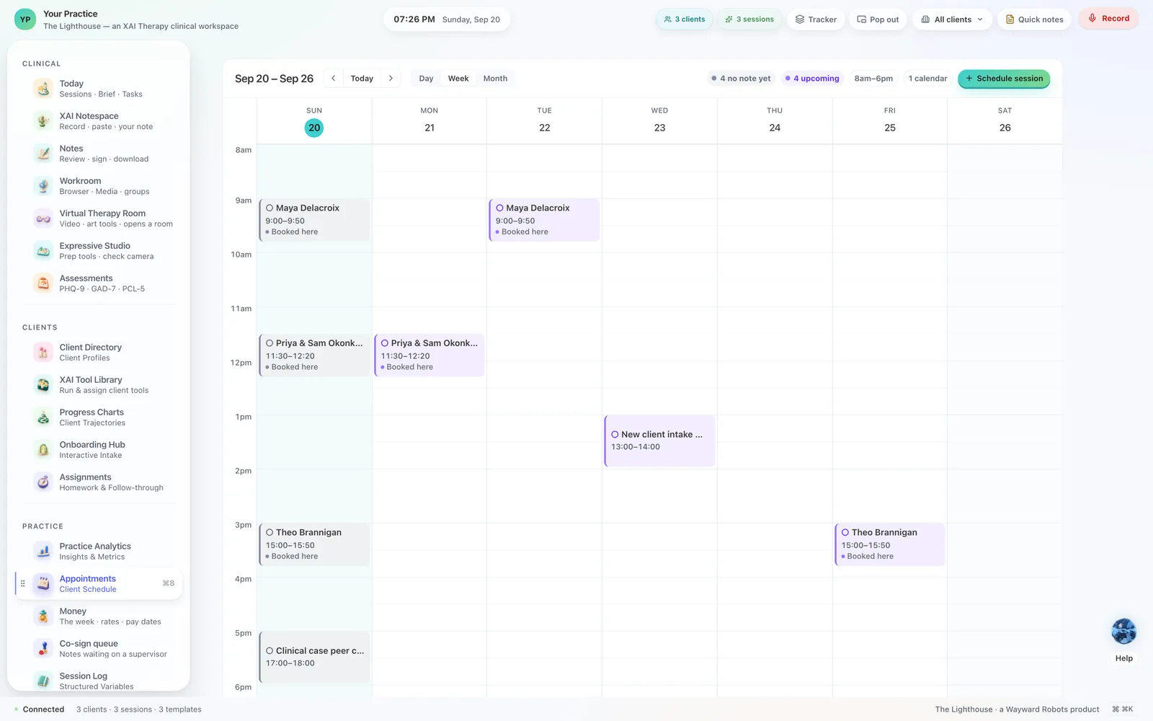
Task: Open XAI Tool Library icon
Action: pos(43,385)
